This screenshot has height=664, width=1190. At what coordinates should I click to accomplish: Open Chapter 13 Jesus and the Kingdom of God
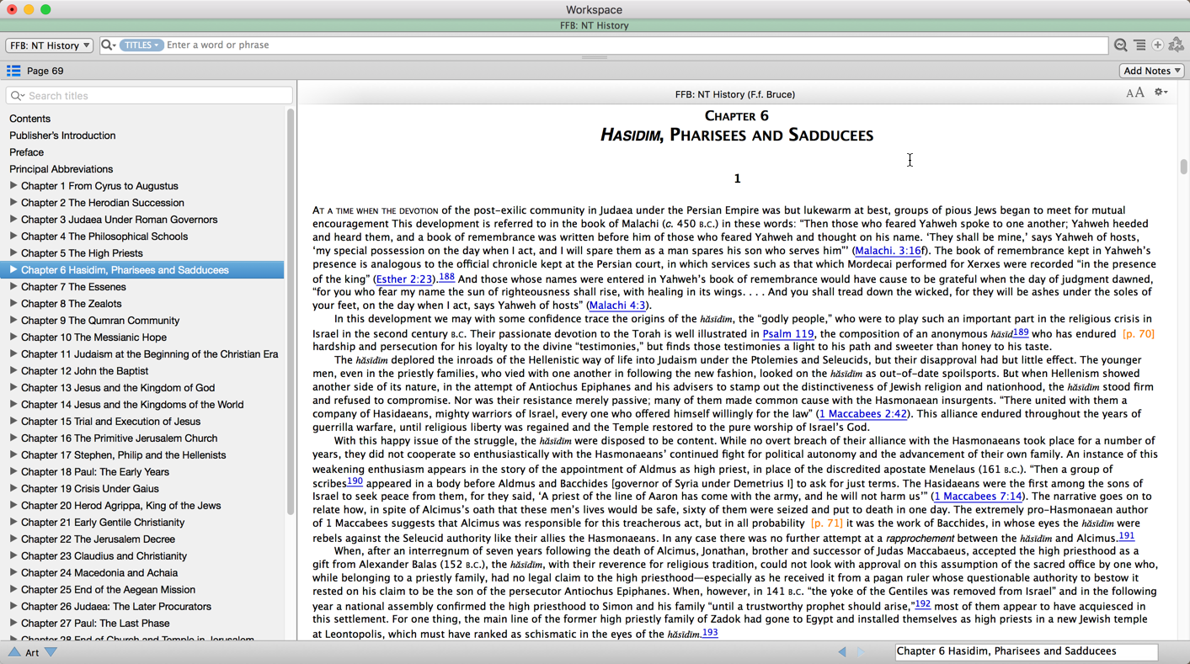coord(118,388)
